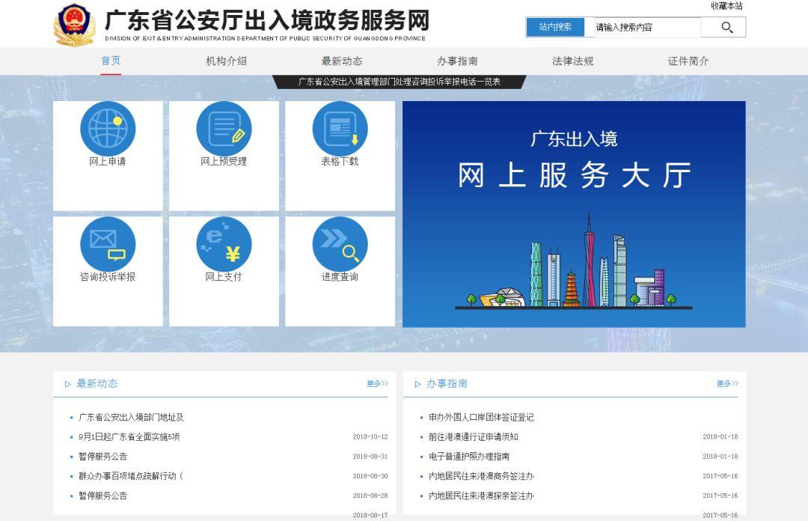Open 咨询投诉举报电话一览表 banner link
The width and height of the screenshot is (808, 521).
coord(400,82)
